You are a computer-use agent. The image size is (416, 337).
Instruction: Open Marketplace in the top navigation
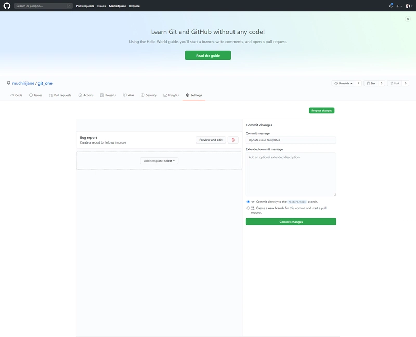coord(118,6)
